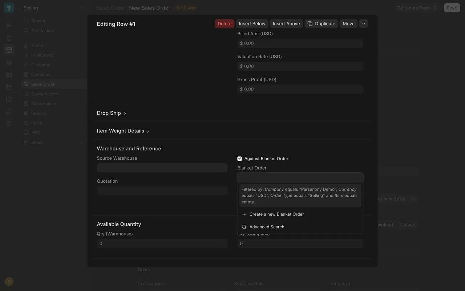
Task: Click into the Blanket Order input field
Action: pos(300,178)
